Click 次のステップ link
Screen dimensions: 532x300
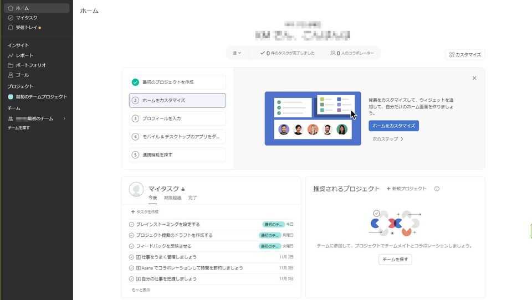click(x=387, y=139)
